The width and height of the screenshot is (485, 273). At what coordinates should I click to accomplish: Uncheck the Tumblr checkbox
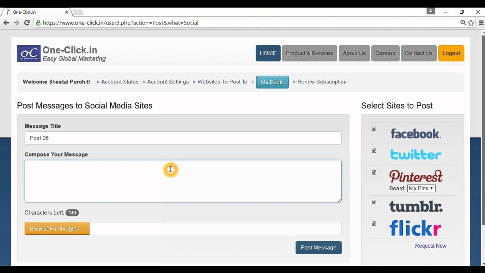coord(374,202)
